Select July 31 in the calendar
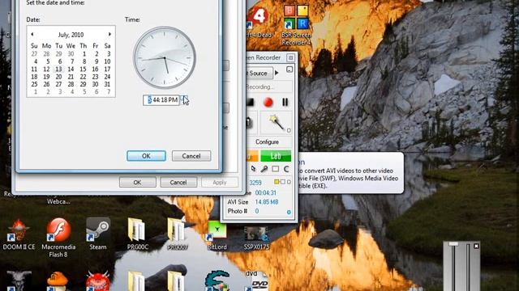 pos(107,84)
